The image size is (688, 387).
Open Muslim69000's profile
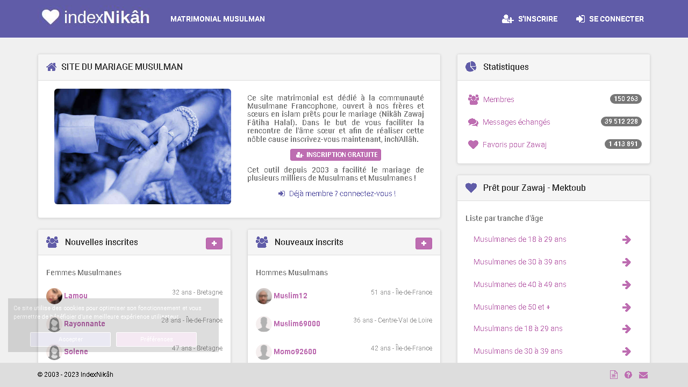point(297,324)
